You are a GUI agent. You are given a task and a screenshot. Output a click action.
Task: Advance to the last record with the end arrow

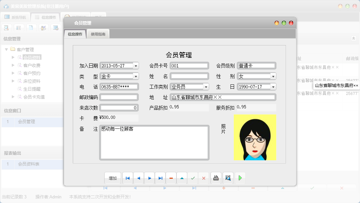160,178
